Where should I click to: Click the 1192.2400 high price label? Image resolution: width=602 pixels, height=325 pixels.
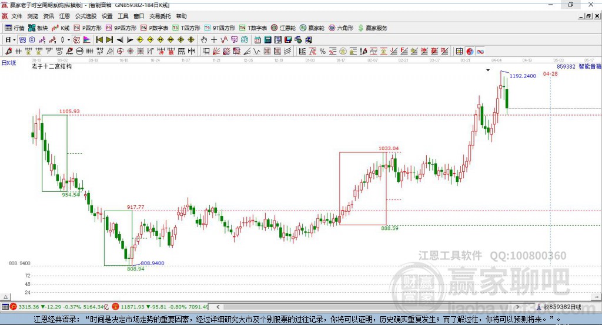pos(523,76)
